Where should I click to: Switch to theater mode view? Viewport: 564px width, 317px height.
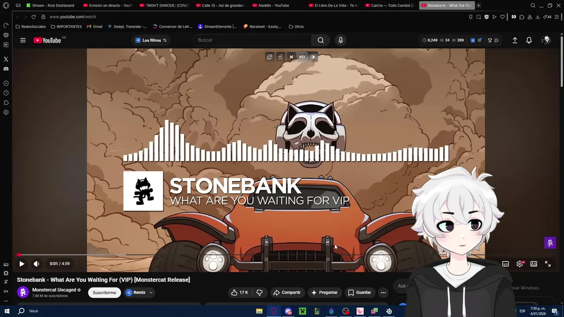point(534,264)
